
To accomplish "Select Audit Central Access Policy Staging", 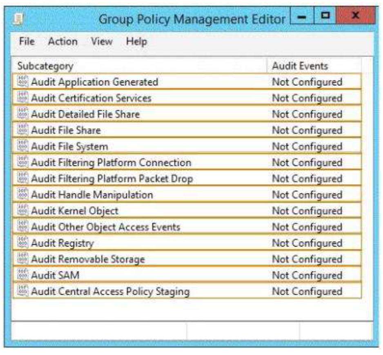I will coord(110,291).
